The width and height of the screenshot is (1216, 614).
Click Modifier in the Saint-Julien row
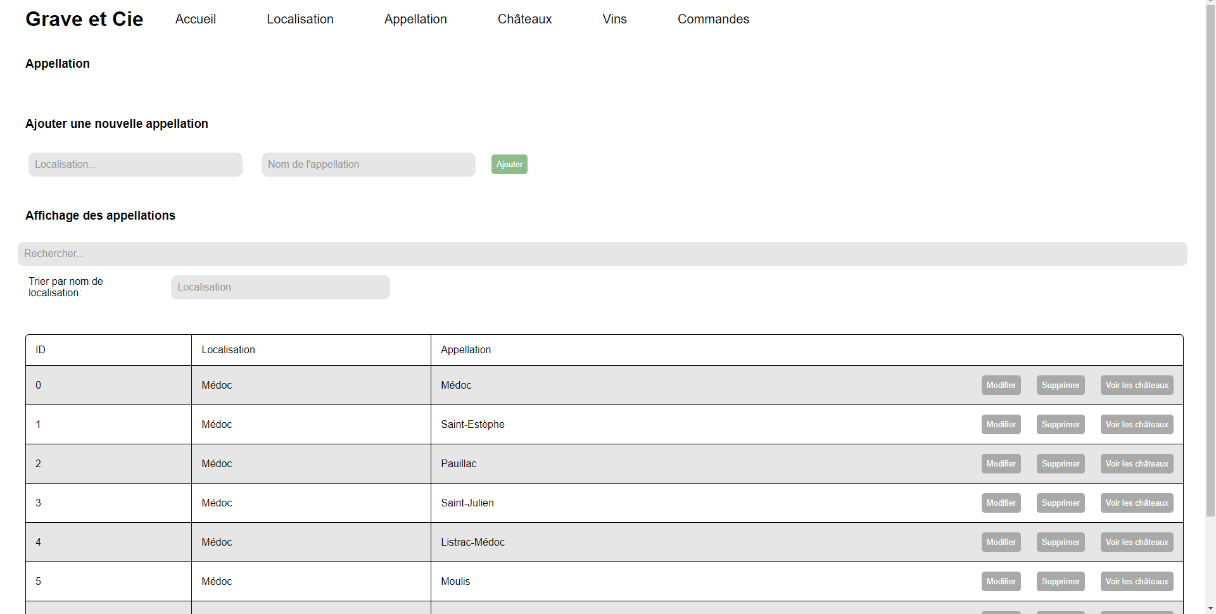pos(1001,503)
